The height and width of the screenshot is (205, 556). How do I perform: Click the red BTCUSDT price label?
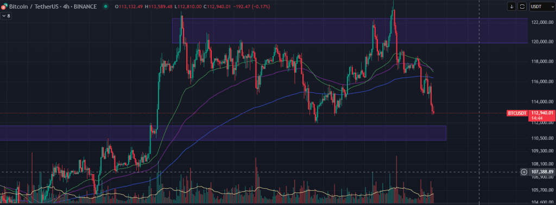pos(517,113)
